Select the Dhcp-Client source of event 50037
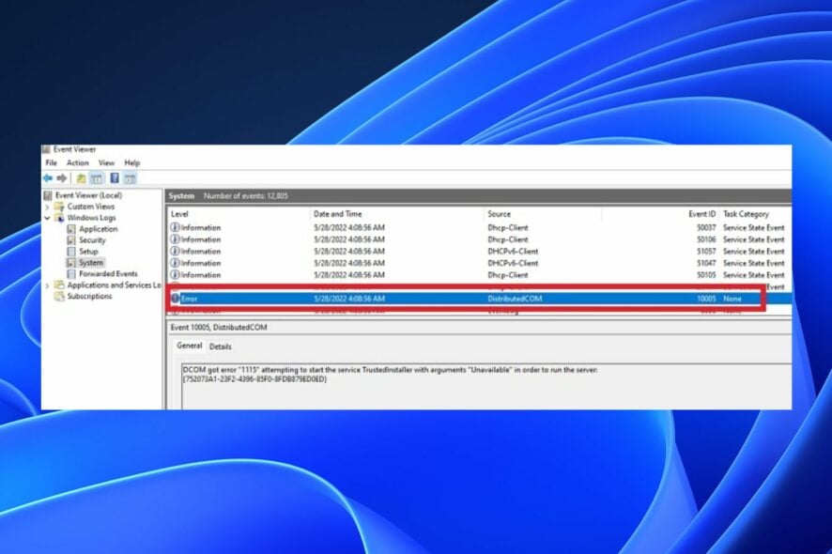832x554 pixels. point(508,227)
